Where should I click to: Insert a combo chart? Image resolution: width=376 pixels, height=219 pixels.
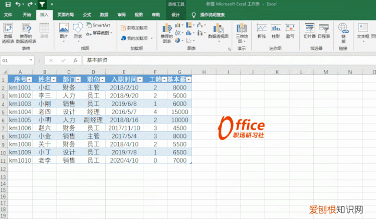[x=201, y=33]
